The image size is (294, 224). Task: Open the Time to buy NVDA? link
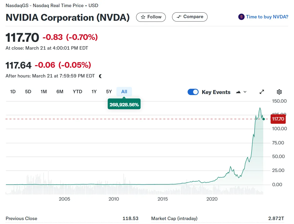(267, 17)
